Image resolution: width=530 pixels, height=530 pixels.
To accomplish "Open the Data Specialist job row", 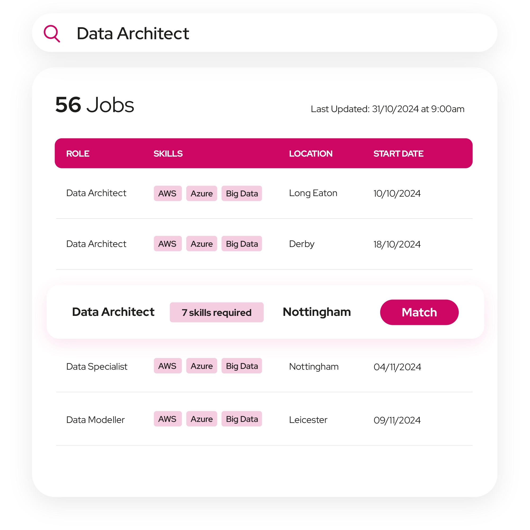I will [96, 366].
